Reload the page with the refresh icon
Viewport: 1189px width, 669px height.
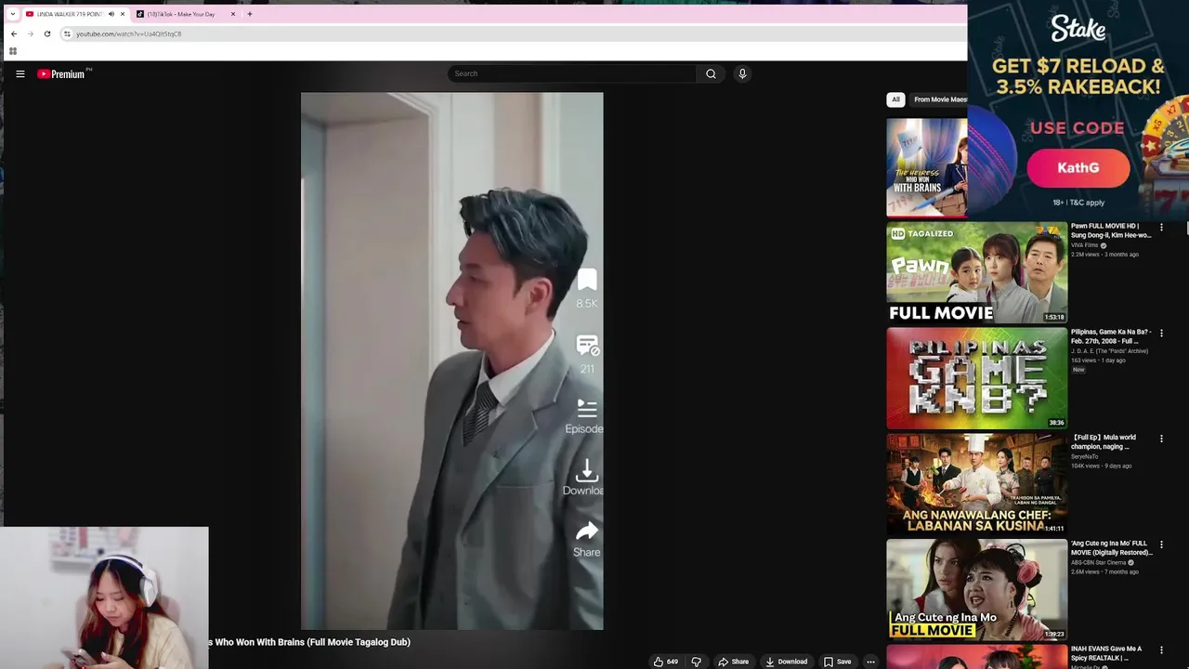(47, 33)
